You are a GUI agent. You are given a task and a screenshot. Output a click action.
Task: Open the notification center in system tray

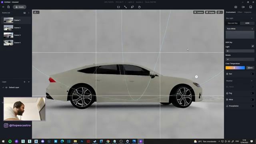252,141
